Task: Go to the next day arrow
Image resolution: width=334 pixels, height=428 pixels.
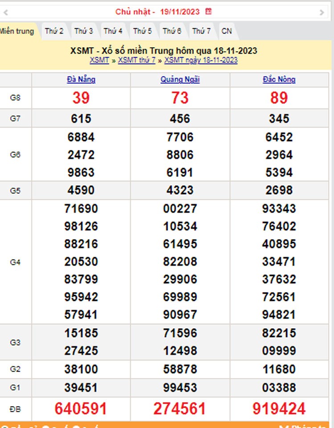Action: (x=322, y=12)
